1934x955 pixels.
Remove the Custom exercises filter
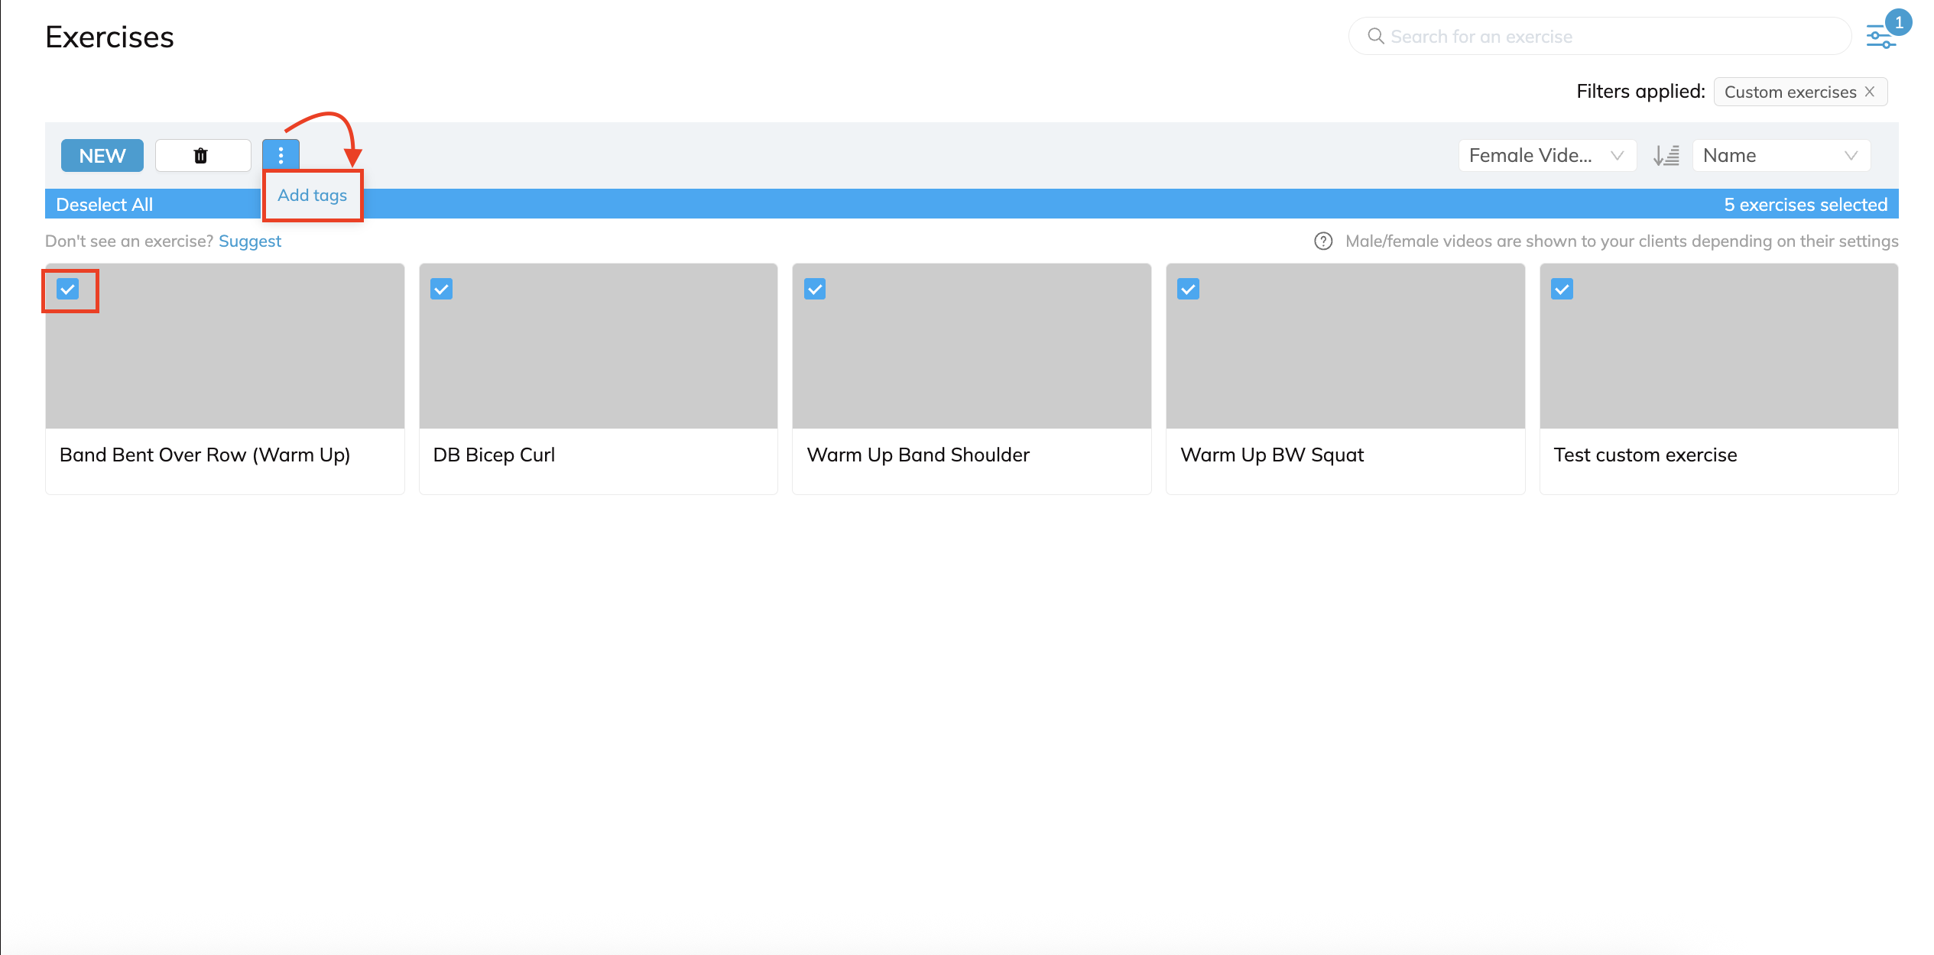[1870, 92]
